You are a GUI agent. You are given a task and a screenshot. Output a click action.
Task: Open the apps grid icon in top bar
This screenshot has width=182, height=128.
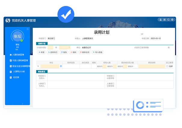click(165, 20)
